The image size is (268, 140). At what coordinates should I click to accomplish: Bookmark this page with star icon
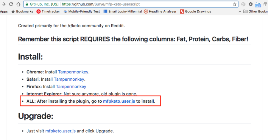235,4
